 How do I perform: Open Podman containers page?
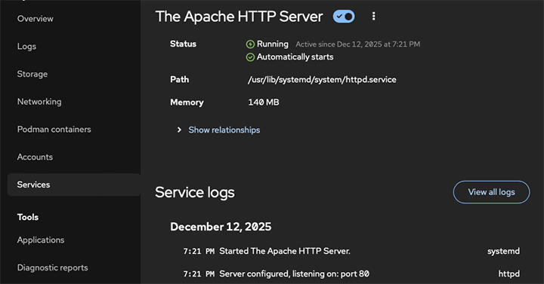[x=54, y=130]
